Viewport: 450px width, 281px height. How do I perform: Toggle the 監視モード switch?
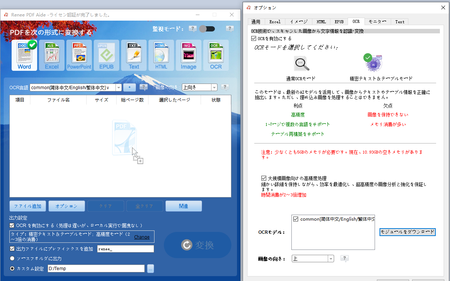(207, 29)
